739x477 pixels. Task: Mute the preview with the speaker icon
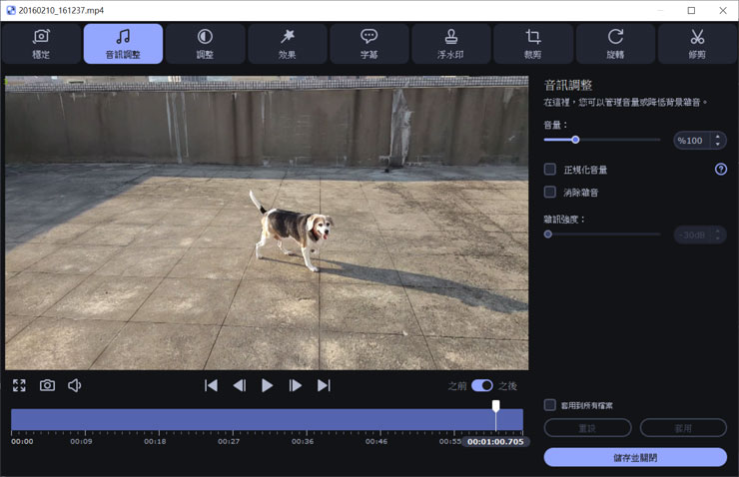[75, 385]
